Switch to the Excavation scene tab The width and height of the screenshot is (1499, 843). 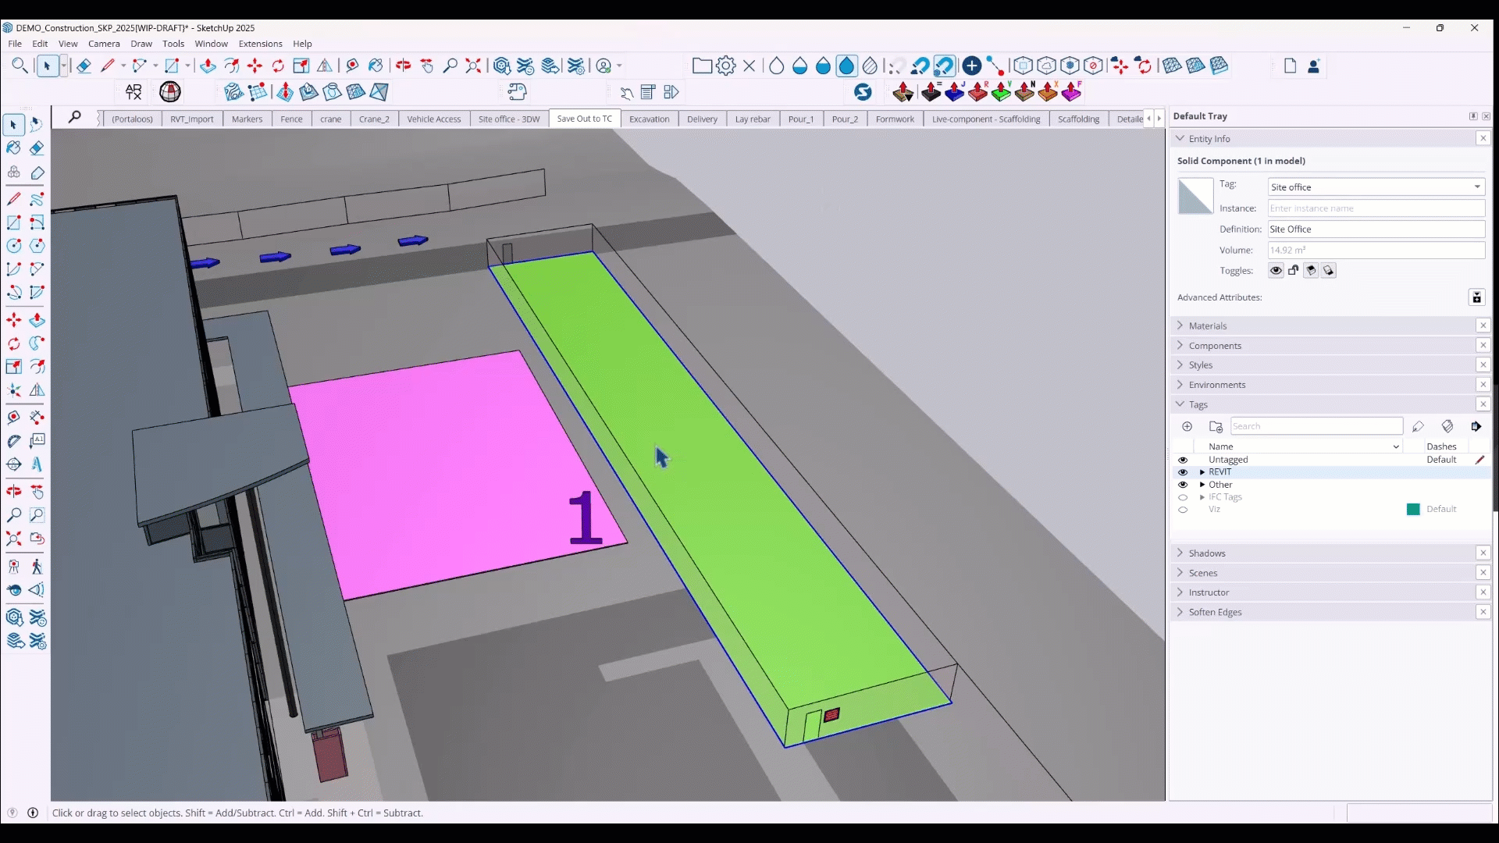pyautogui.click(x=649, y=119)
